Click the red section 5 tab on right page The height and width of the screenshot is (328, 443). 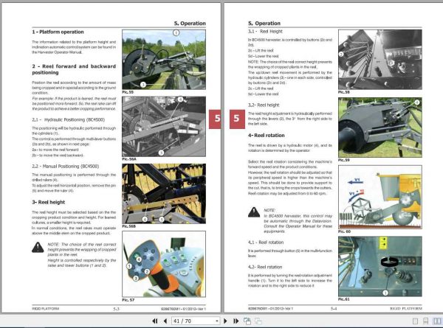click(x=237, y=119)
